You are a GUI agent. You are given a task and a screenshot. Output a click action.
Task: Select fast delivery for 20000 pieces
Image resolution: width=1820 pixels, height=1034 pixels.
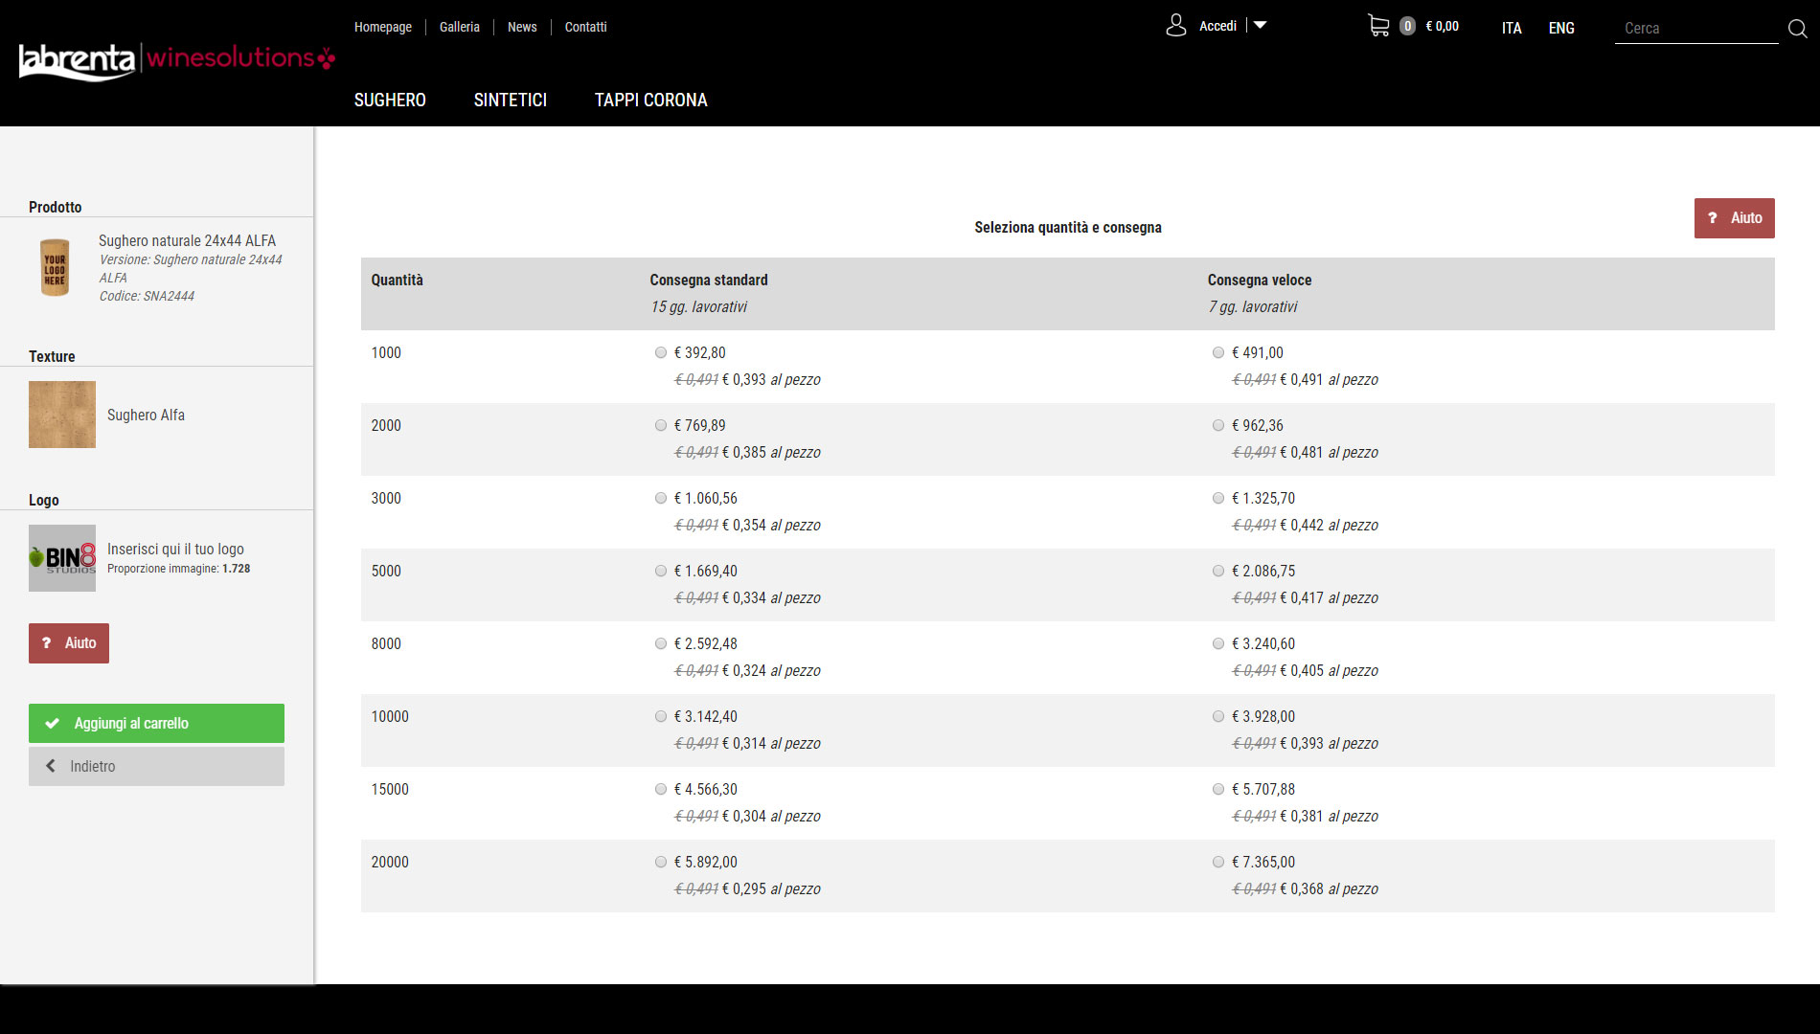pyautogui.click(x=1218, y=862)
